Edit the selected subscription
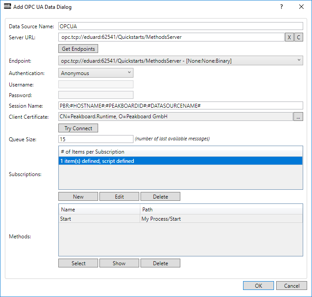The image size is (312, 297). pyautogui.click(x=119, y=196)
